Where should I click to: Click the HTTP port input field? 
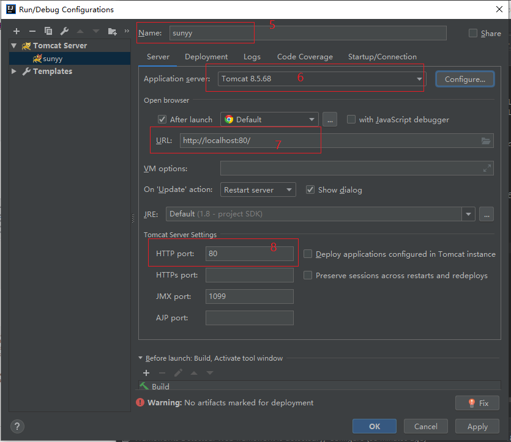click(250, 254)
